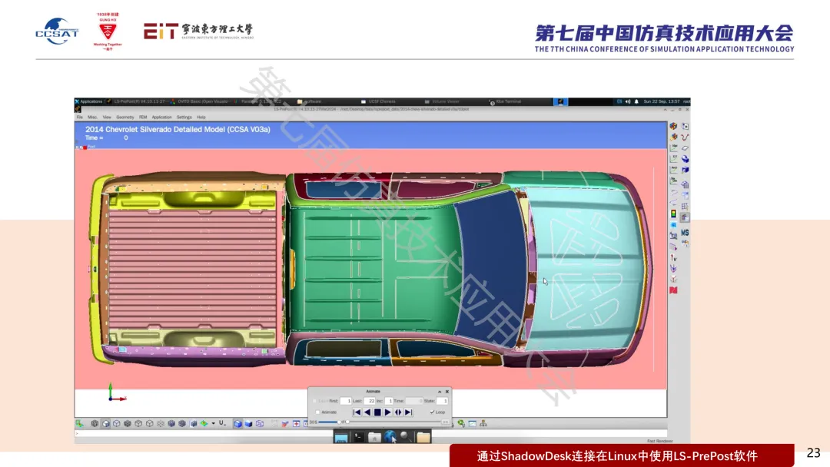Click the blue wireframe cube icon

(260, 424)
